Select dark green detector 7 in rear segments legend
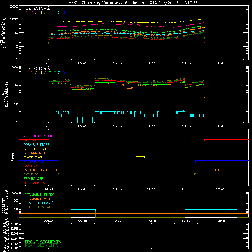 click(54, 73)
